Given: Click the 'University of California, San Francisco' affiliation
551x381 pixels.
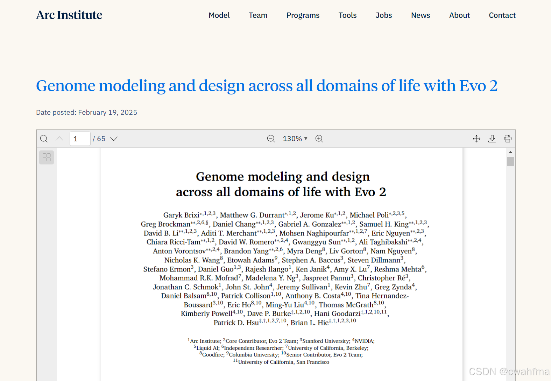Looking at the screenshot, I should (284, 362).
